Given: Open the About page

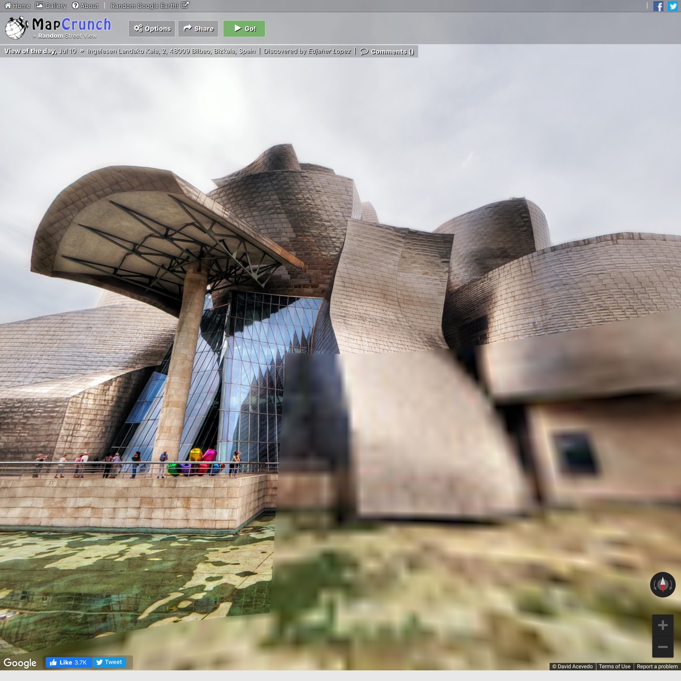Looking at the screenshot, I should (85, 6).
